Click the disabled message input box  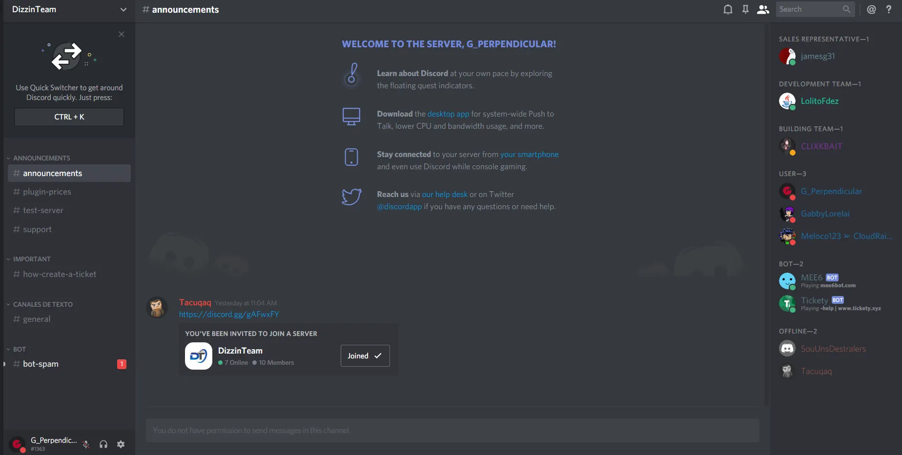click(452, 430)
